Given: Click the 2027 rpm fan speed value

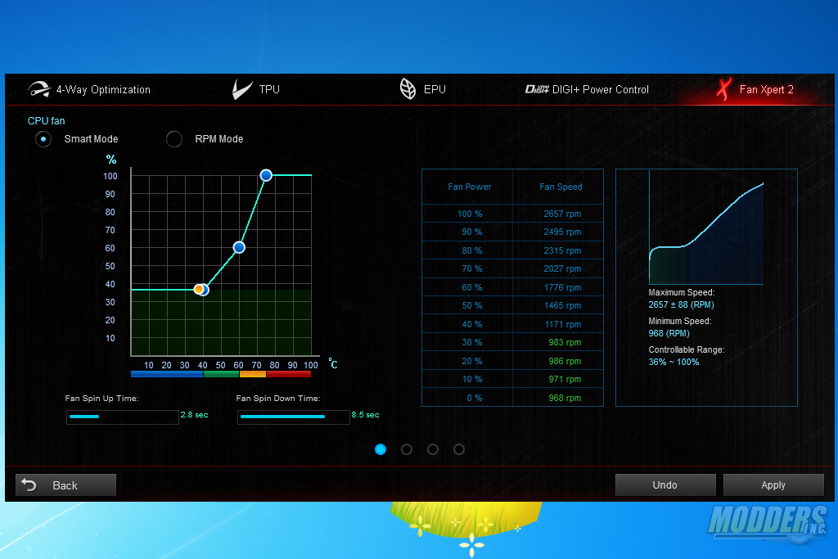Looking at the screenshot, I should [562, 268].
